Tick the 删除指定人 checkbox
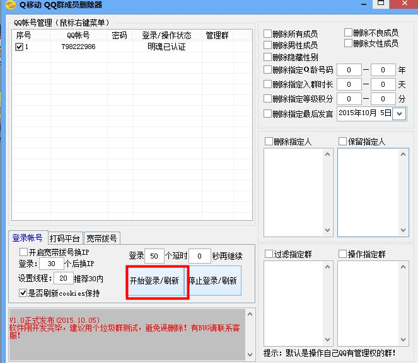418x363 pixels. (269, 141)
